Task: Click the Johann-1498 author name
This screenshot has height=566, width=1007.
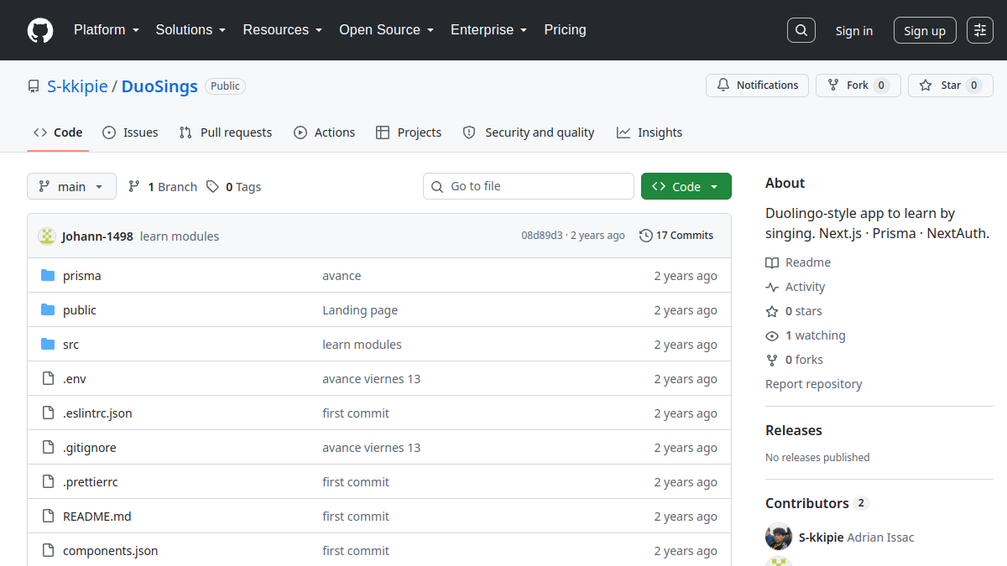Action: [x=97, y=236]
